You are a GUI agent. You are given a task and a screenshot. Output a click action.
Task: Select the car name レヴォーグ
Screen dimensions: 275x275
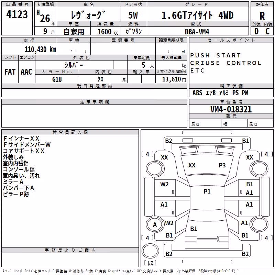[88, 15]
